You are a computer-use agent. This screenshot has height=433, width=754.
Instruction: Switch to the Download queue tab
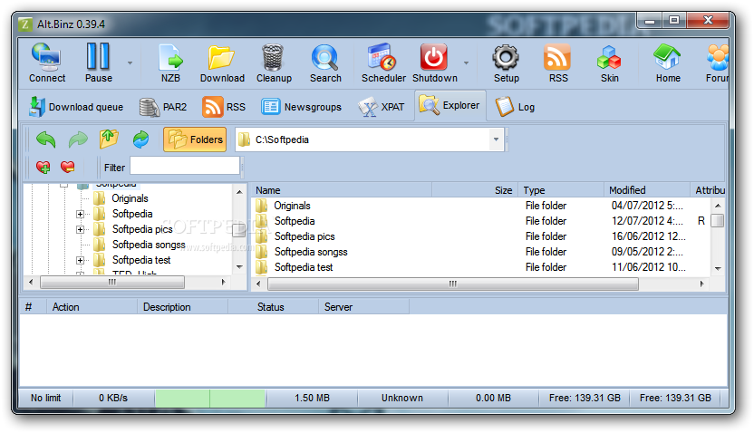(x=76, y=107)
